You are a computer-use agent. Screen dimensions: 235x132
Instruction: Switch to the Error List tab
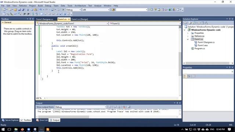pyautogui.click(x=42, y=120)
